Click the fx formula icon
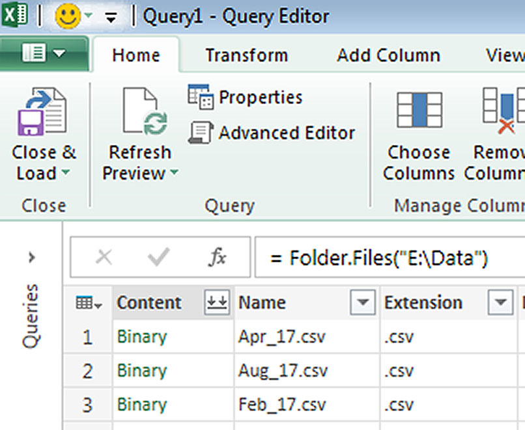 (x=217, y=258)
